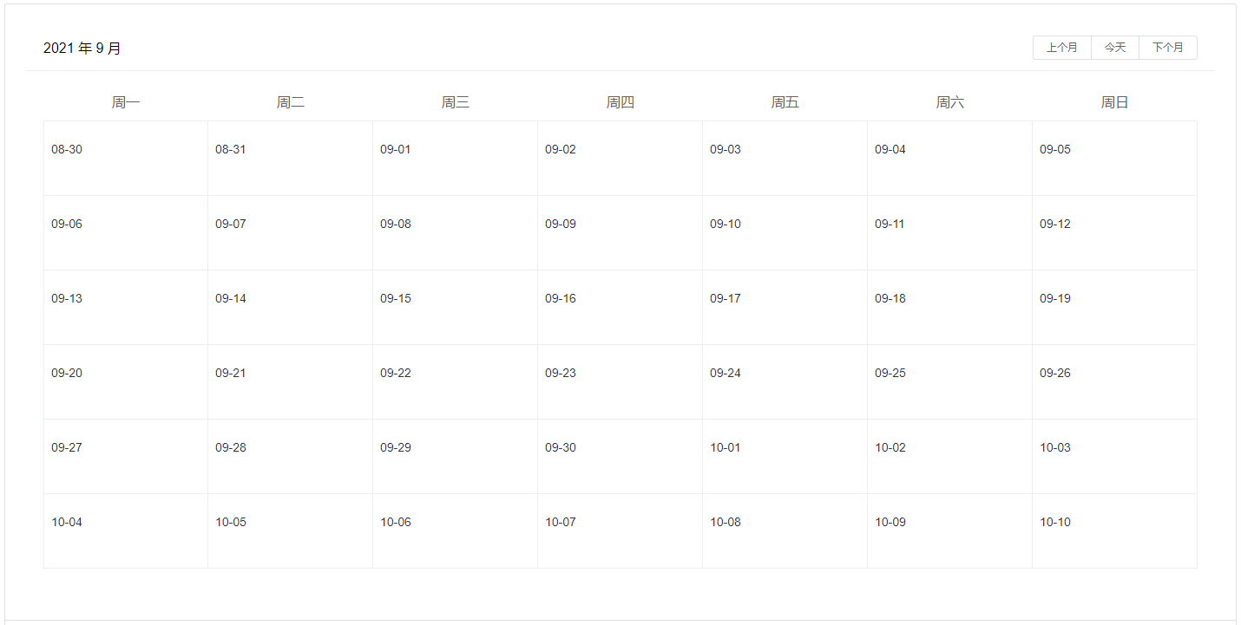Click the 10-06 calendar day
The width and height of the screenshot is (1241, 625).
tap(455, 531)
